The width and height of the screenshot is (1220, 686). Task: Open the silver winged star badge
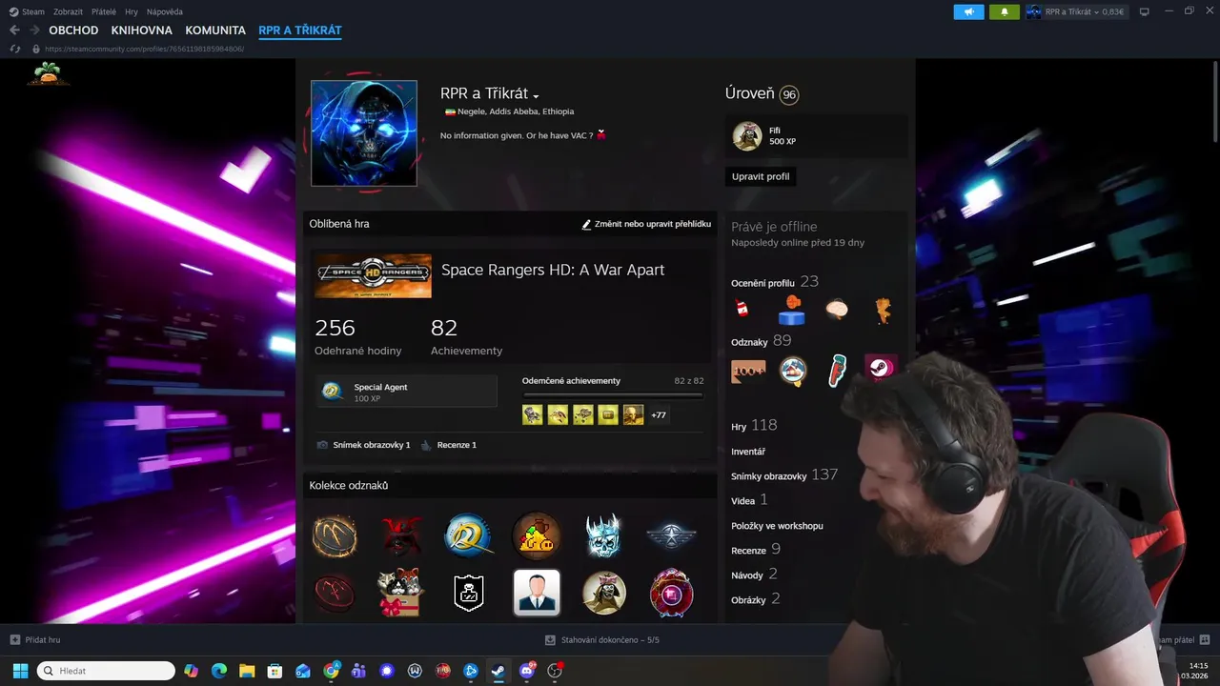672,535
